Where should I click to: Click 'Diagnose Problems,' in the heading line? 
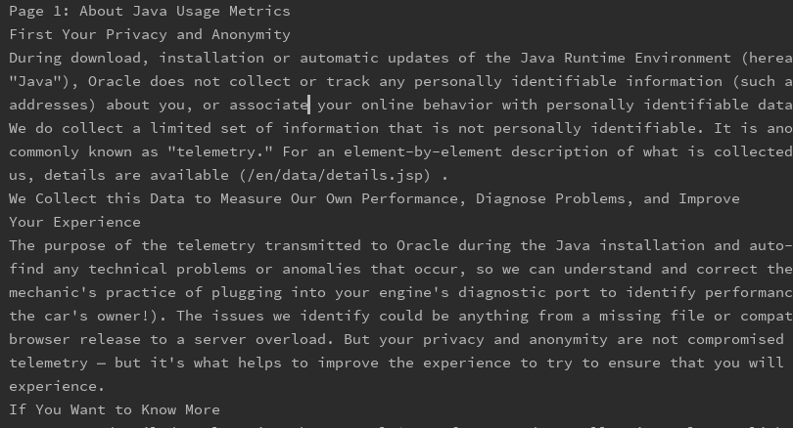pos(554,198)
